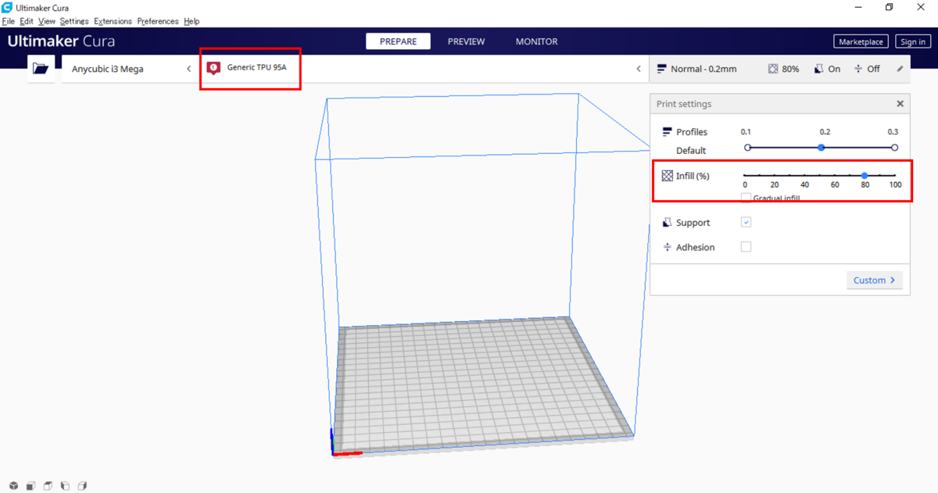The height and width of the screenshot is (493, 938).
Task: Open the File menu
Action: (x=9, y=21)
